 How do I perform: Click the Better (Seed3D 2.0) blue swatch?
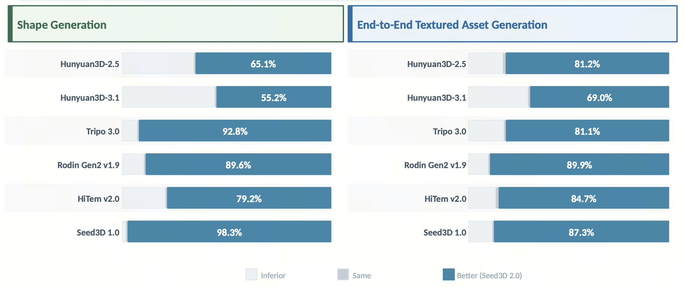[x=448, y=275]
